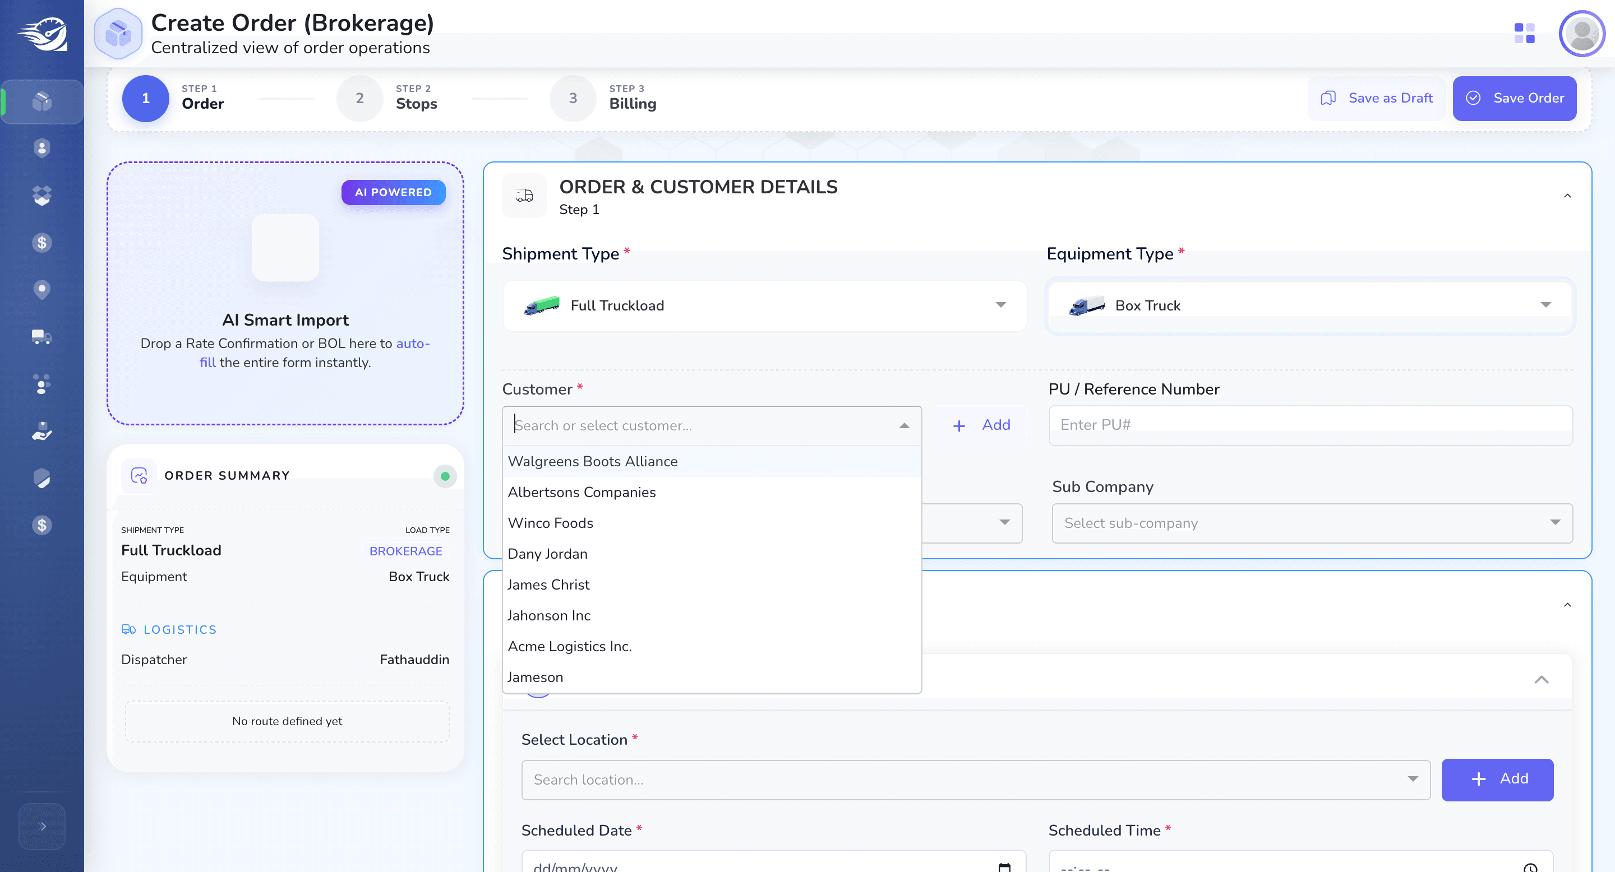Open the map pin location sidebar icon
1615x872 pixels.
point(42,289)
